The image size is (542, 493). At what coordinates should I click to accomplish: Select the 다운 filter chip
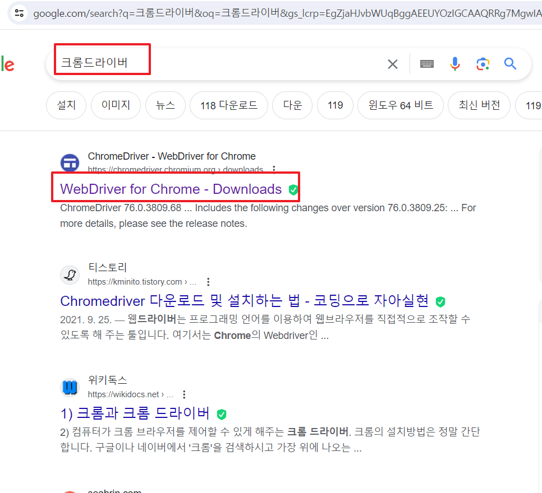[292, 105]
